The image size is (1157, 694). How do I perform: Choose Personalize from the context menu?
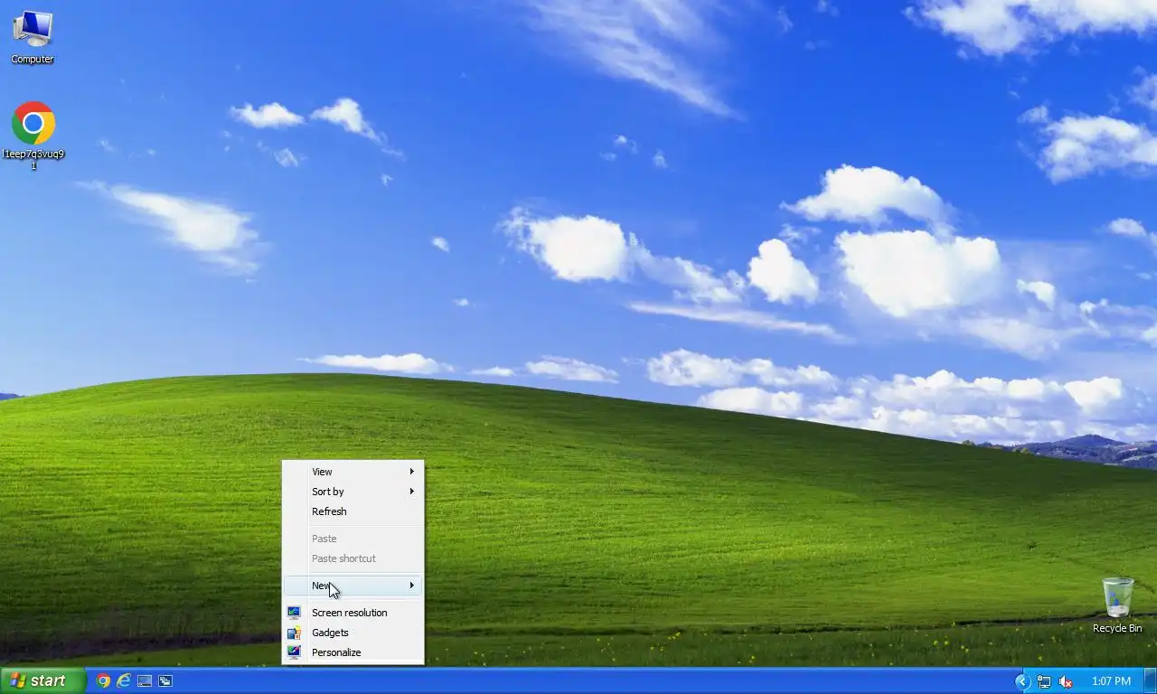(353, 652)
